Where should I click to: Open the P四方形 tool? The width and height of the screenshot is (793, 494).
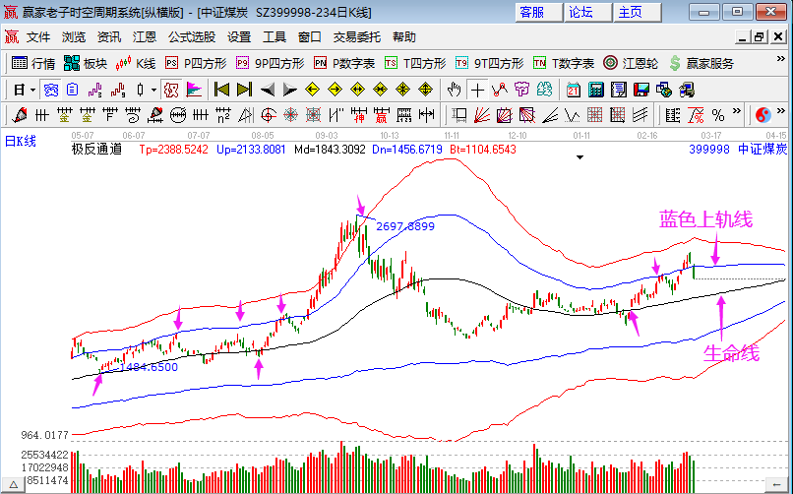(196, 63)
